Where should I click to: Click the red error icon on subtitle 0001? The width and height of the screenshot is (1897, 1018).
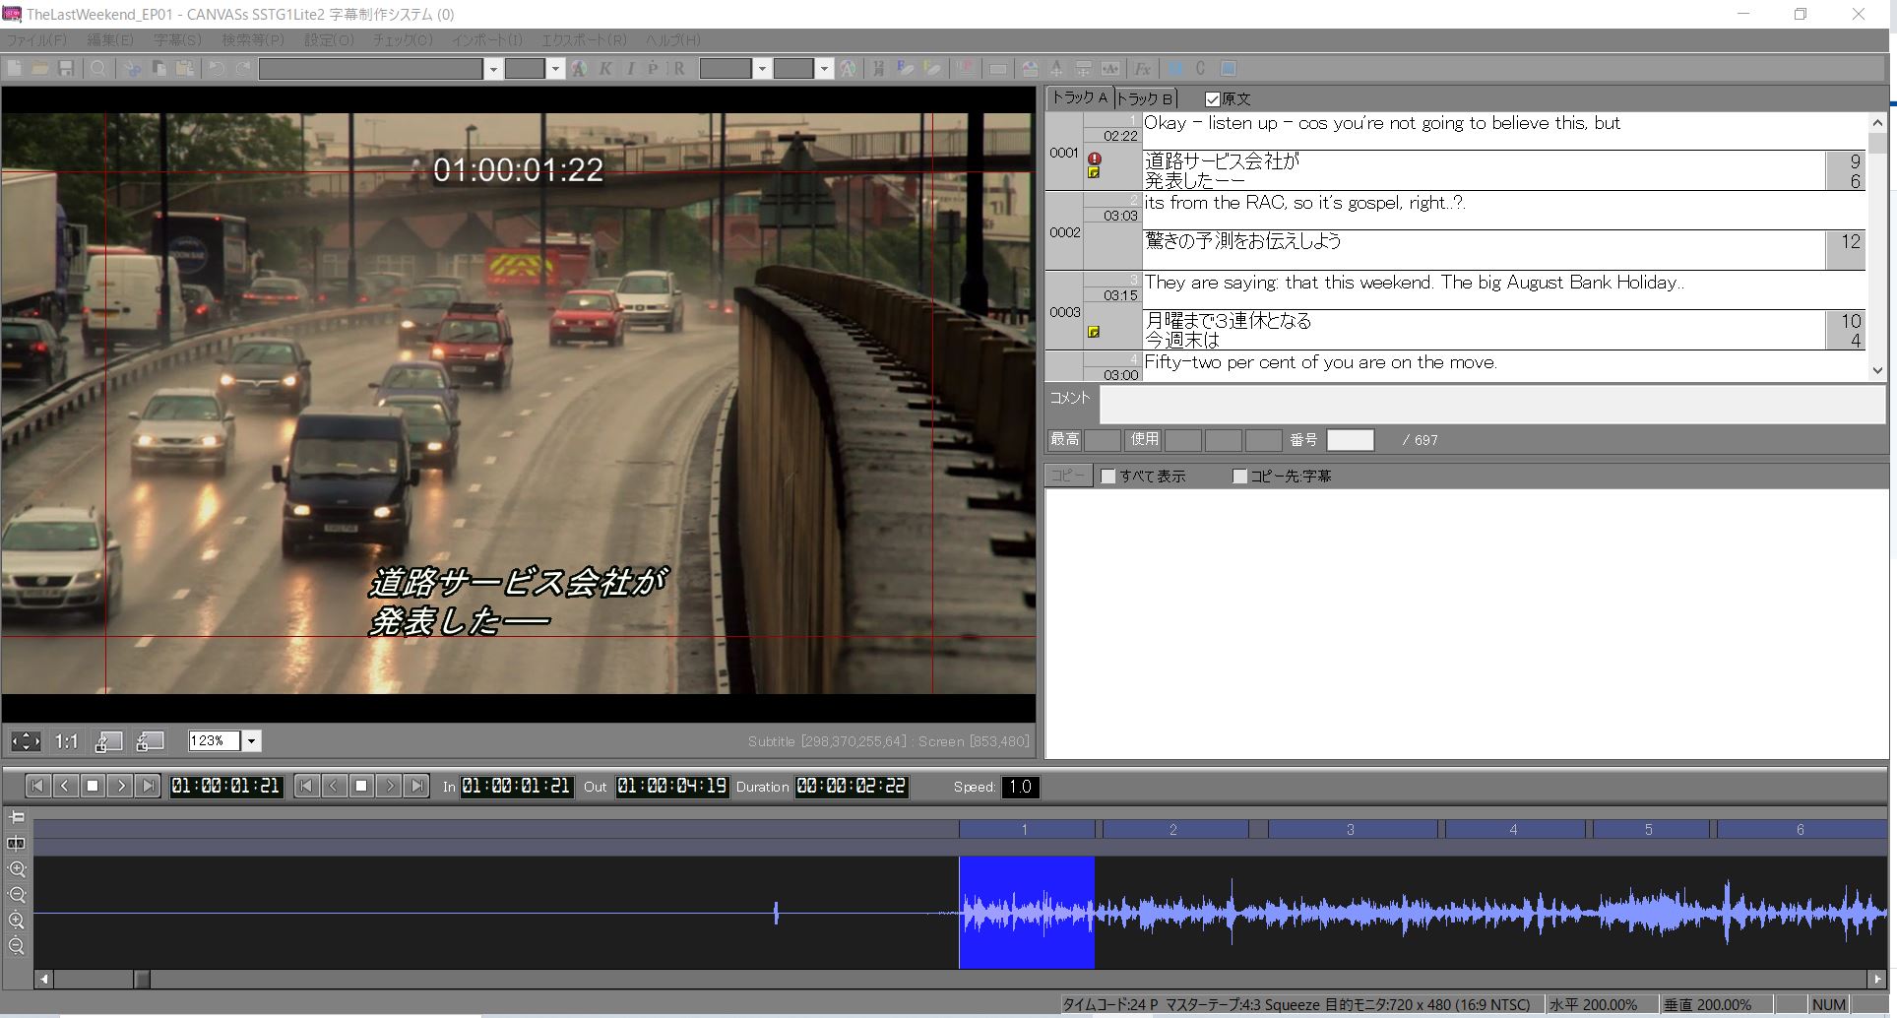tap(1094, 159)
